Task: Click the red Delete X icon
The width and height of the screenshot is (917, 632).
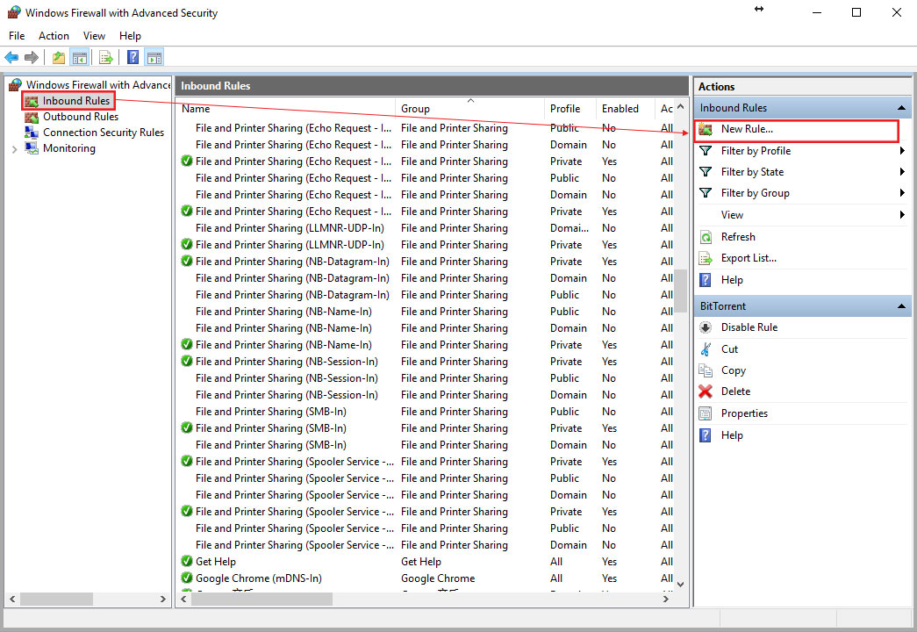Action: point(706,391)
